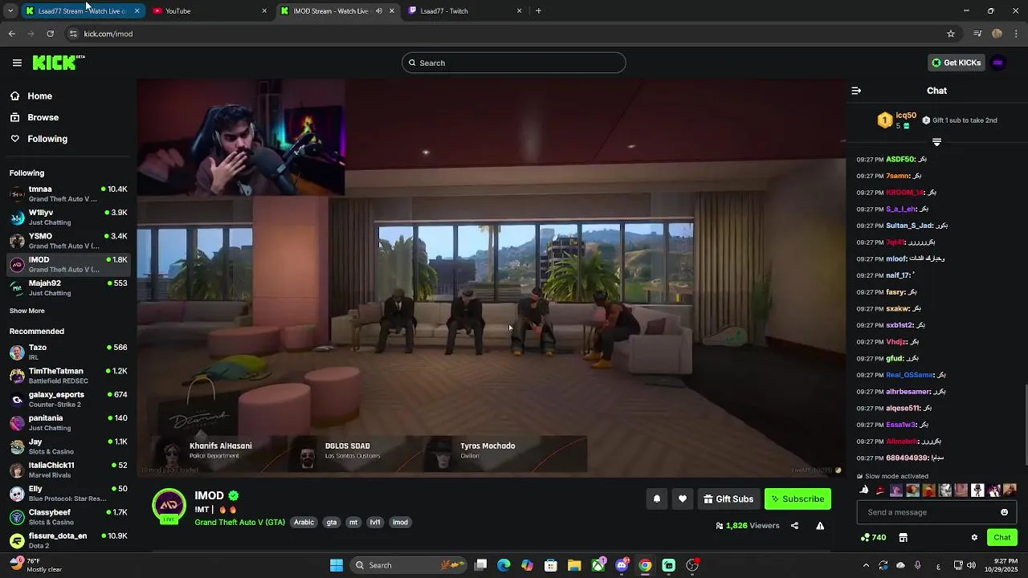Image resolution: width=1028 pixels, height=578 pixels.
Task: Open emoji picker in chat
Action: [1004, 512]
